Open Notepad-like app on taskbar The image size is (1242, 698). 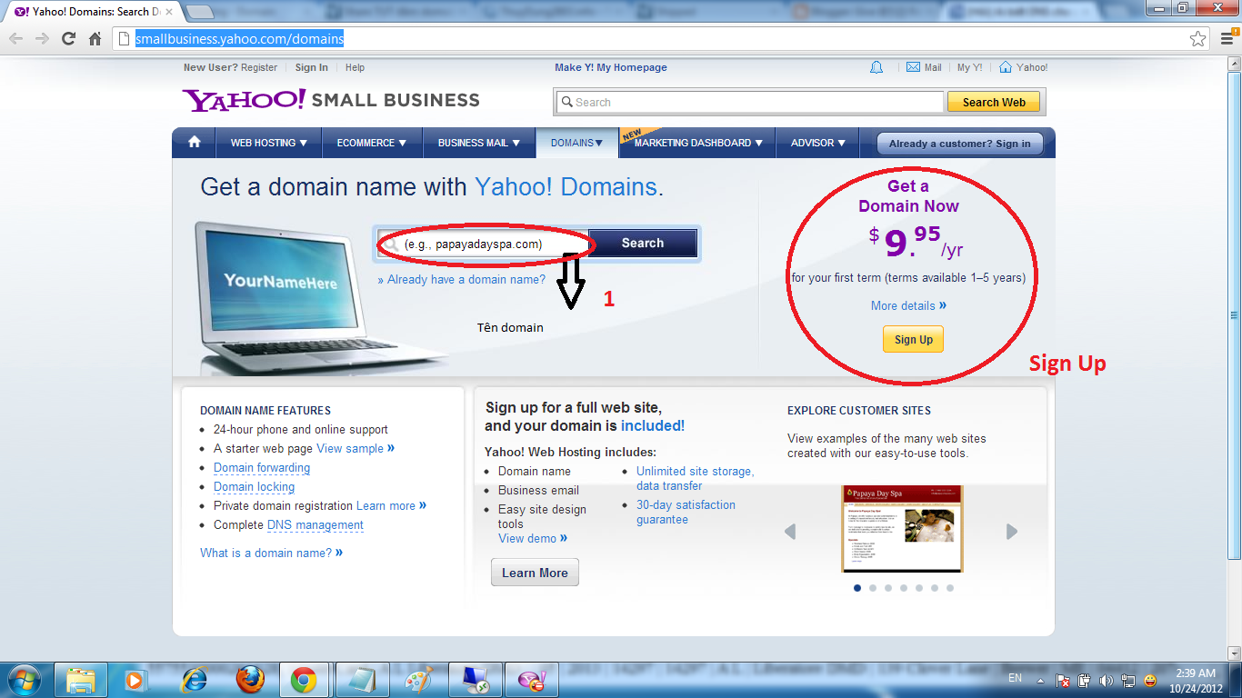tap(362, 680)
